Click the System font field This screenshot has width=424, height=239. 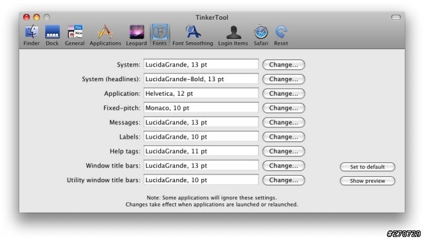click(201, 65)
